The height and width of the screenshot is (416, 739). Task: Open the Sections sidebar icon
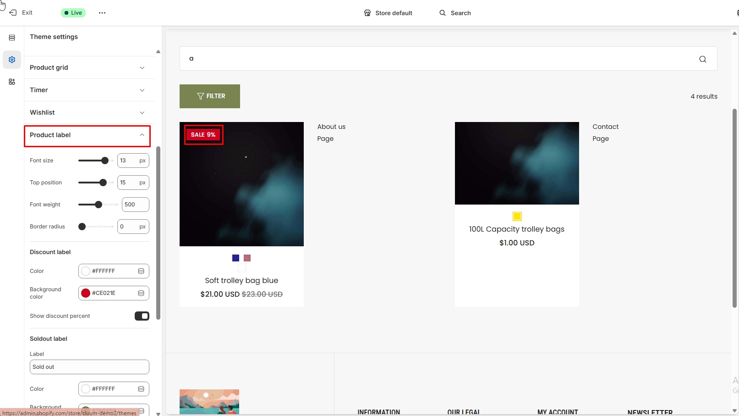(12, 38)
